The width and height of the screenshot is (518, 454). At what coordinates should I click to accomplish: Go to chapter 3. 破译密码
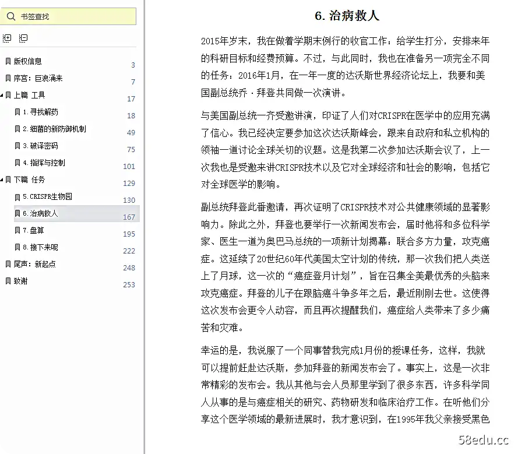(40, 146)
